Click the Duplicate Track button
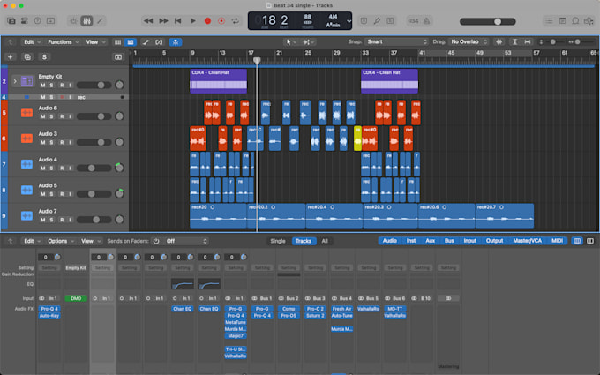Viewport: 600px width, 375px height. [x=27, y=57]
